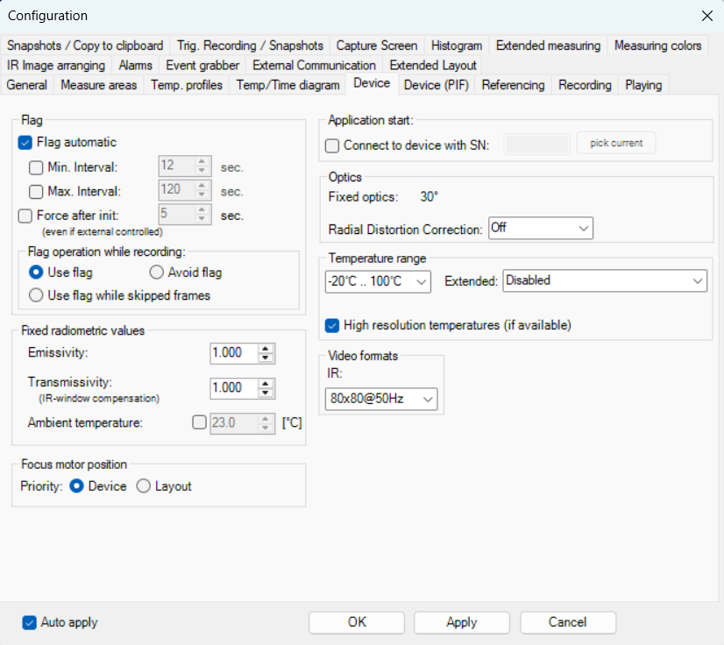This screenshot has height=645, width=724.
Task: Open Temp. profiles tab
Action: (187, 85)
